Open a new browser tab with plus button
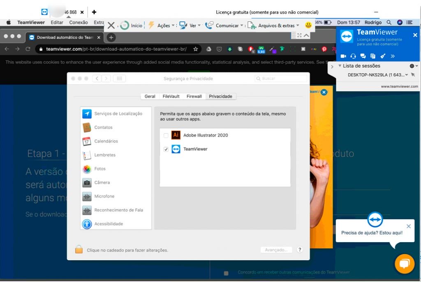421x282 pixels. 111,37
